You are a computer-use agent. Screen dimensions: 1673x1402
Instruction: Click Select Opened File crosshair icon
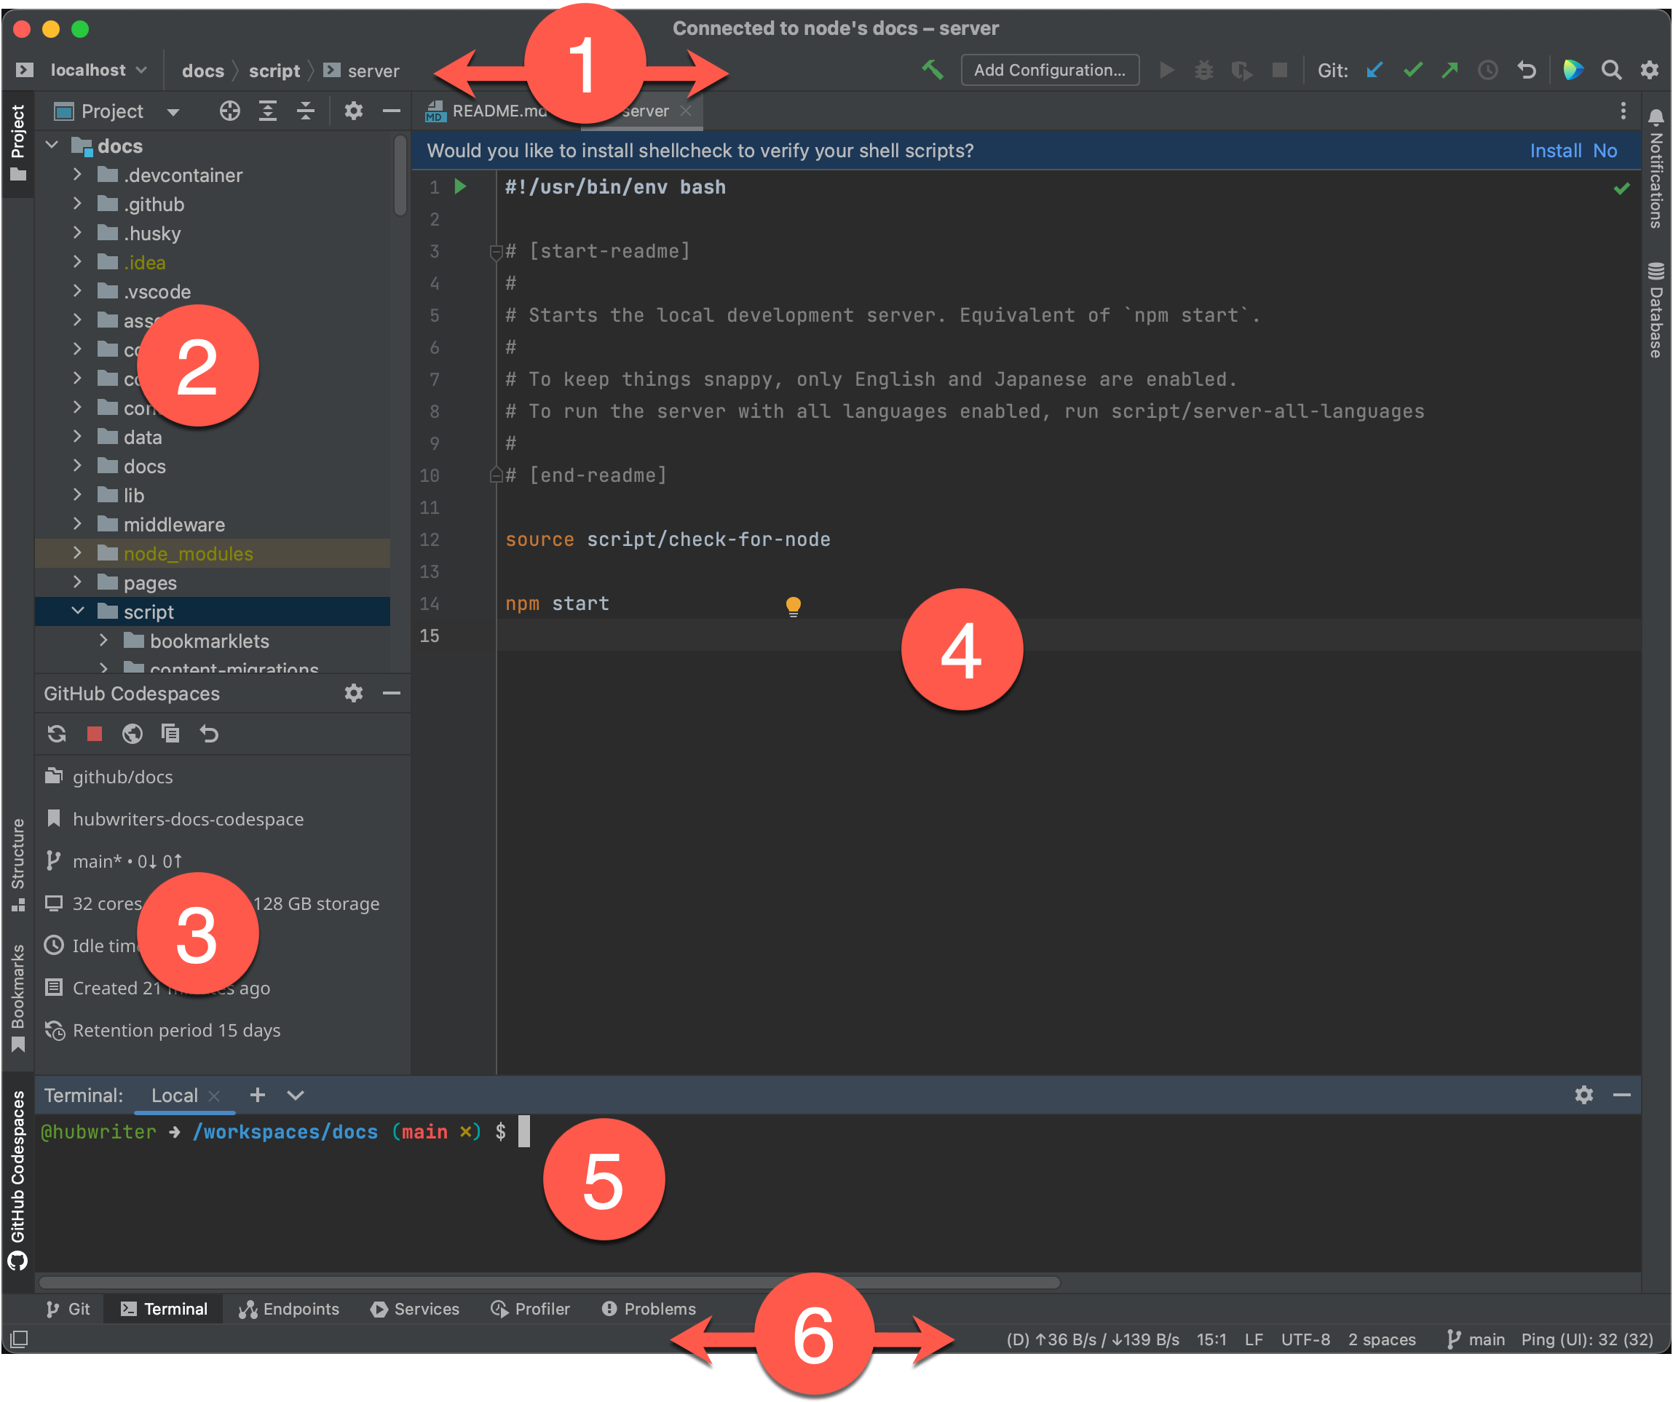[x=229, y=111]
